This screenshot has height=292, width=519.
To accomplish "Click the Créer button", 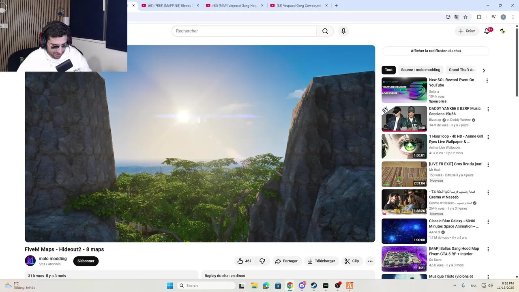I will tap(467, 31).
